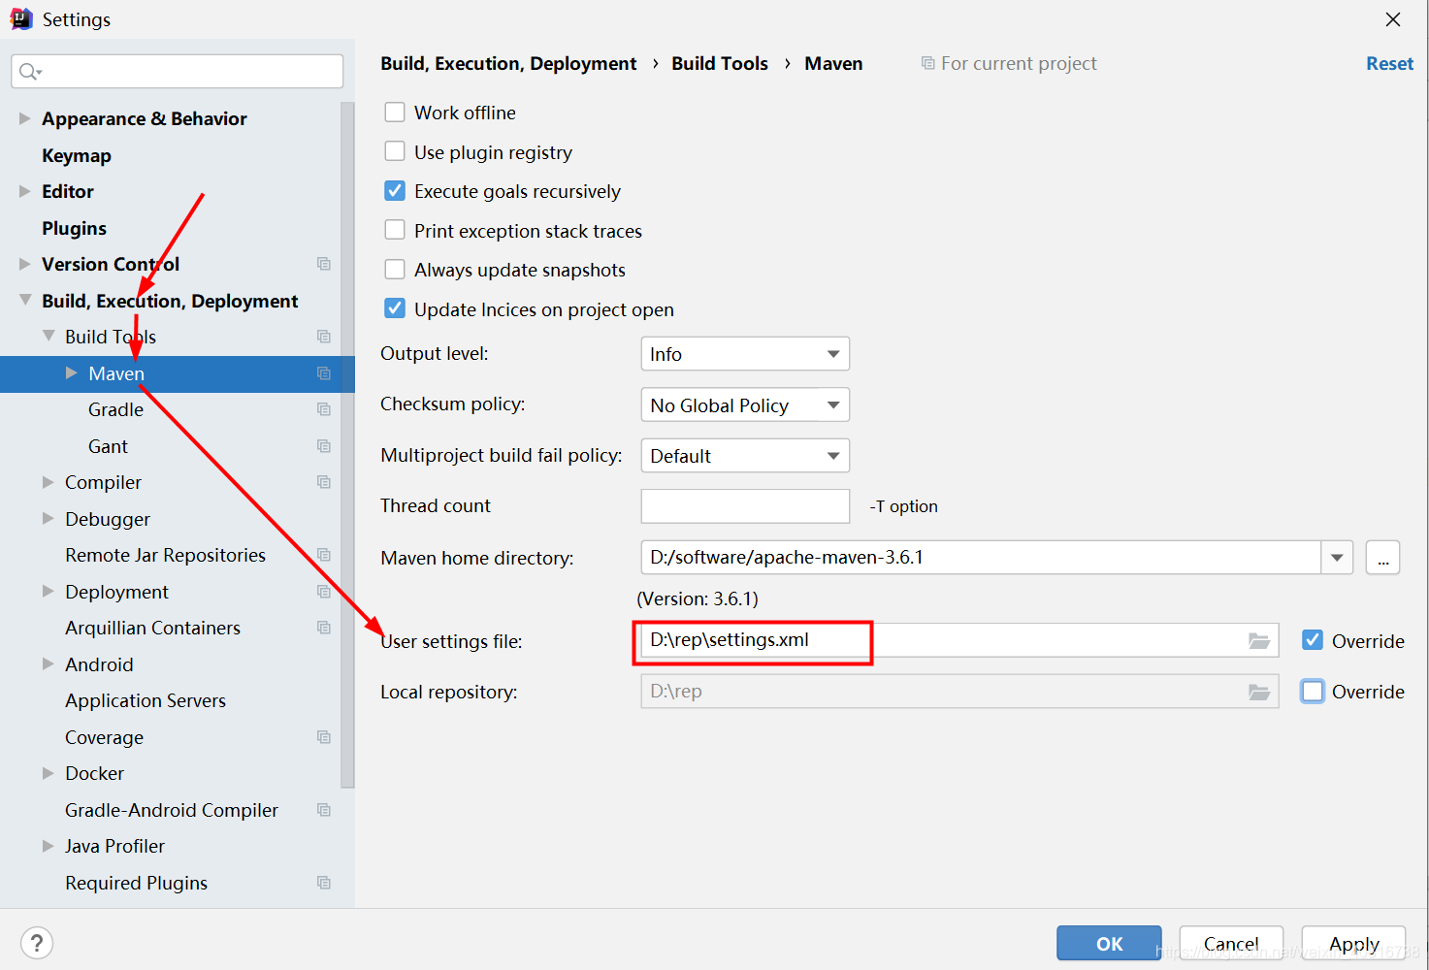Image resolution: width=1429 pixels, height=970 pixels.
Task: Click project-level icon beside Build Tools
Action: click(x=324, y=337)
